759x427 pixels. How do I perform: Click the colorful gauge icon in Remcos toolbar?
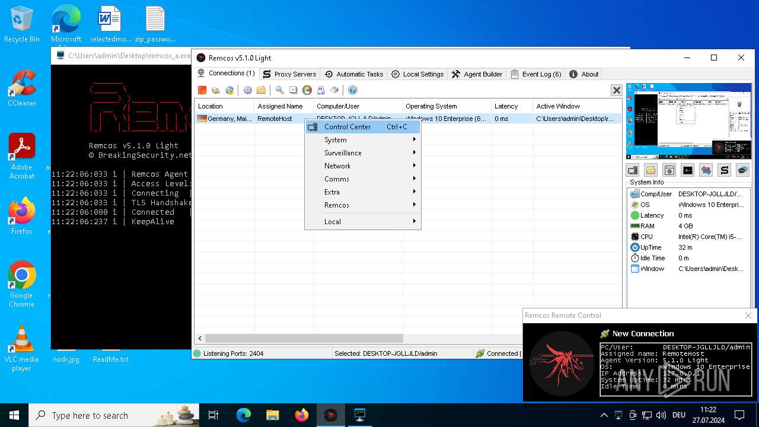coord(307,90)
